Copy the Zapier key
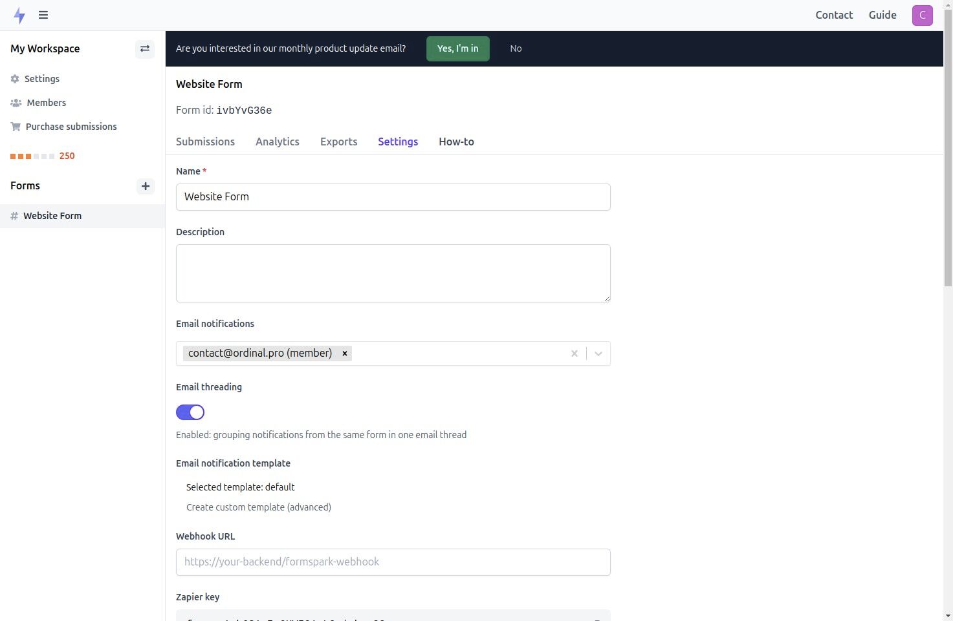This screenshot has width=953, height=621. pos(596,618)
